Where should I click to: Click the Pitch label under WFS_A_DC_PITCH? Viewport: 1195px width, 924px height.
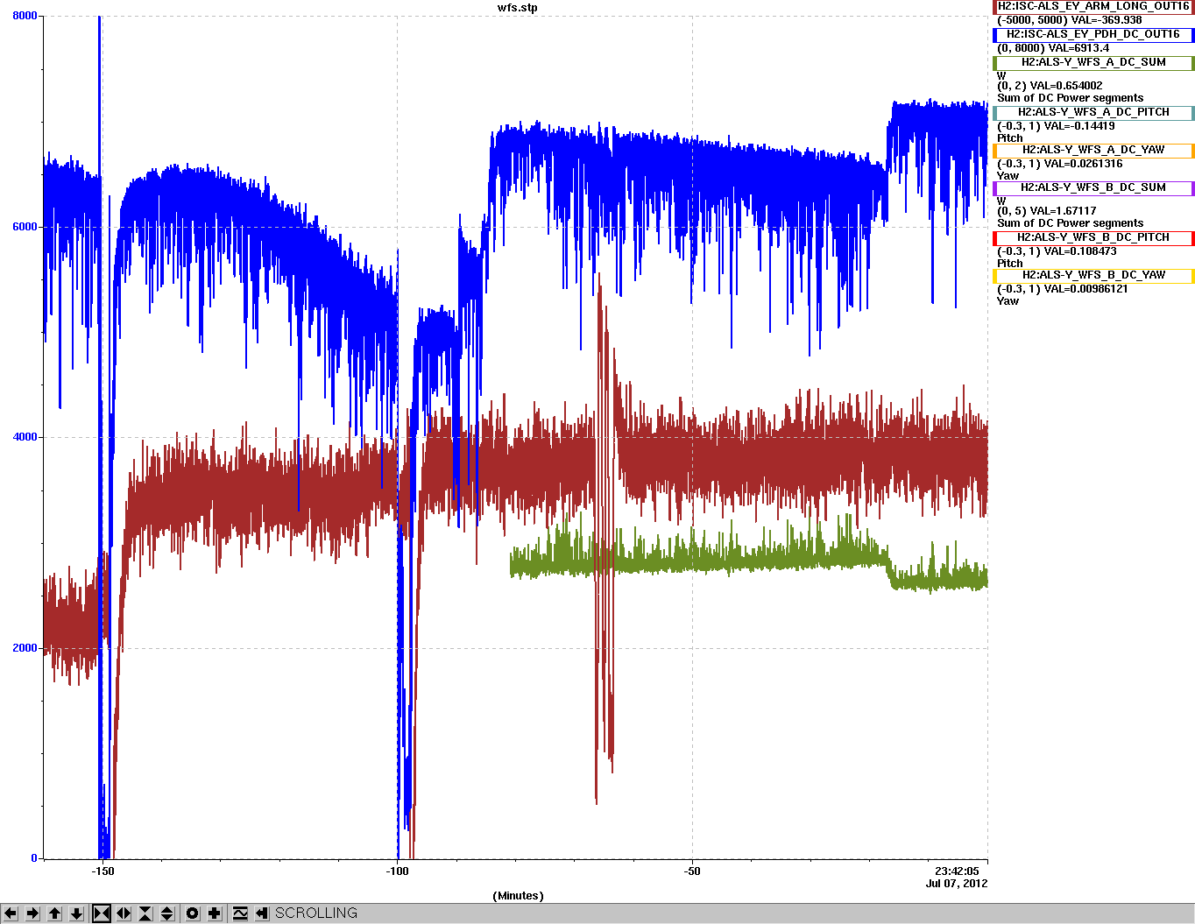[1009, 138]
